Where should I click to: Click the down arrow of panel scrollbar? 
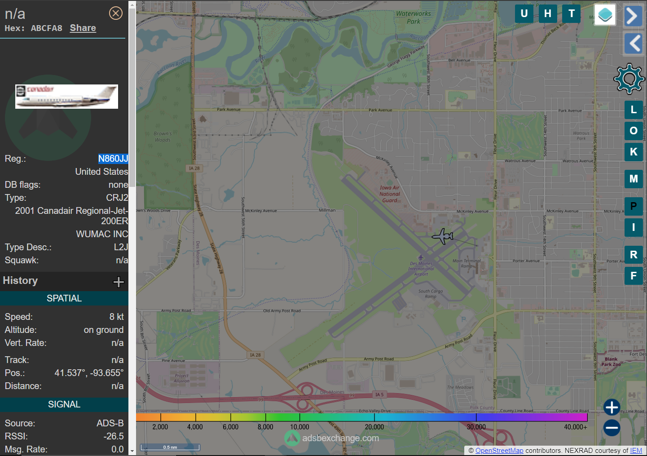(132, 451)
